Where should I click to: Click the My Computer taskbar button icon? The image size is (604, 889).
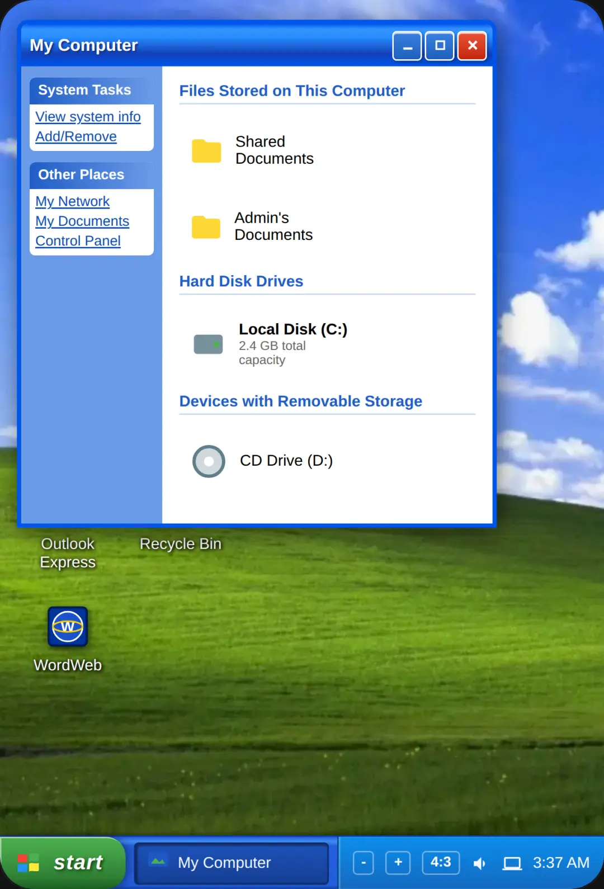click(x=158, y=862)
